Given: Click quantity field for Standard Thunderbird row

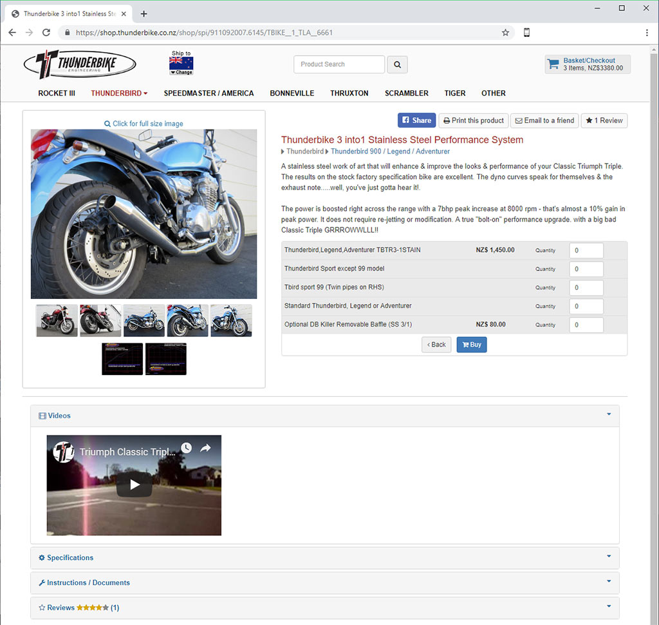Looking at the screenshot, I should (586, 306).
